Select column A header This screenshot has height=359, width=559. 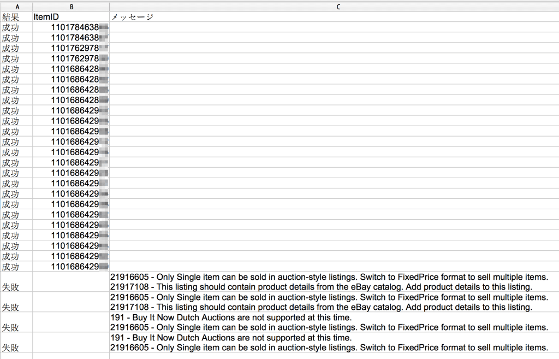tap(17, 7)
